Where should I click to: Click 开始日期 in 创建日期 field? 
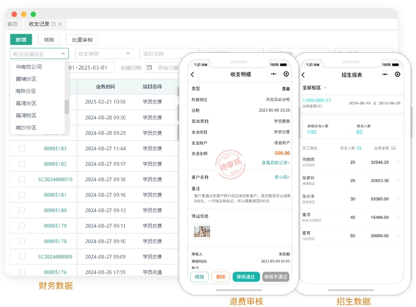pyautogui.click(x=168, y=68)
